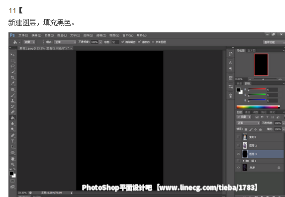The width and height of the screenshot is (285, 197).
Task: Toggle visibility of layer 素材2
Action: point(238,137)
